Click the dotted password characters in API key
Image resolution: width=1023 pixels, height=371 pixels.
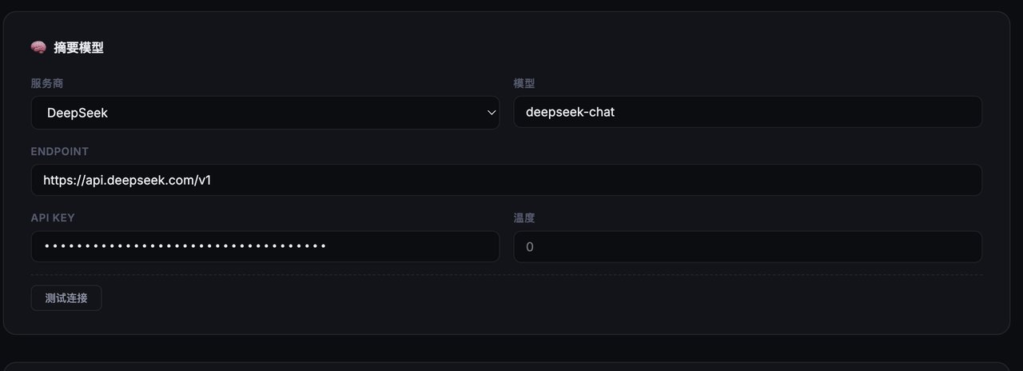(185, 246)
